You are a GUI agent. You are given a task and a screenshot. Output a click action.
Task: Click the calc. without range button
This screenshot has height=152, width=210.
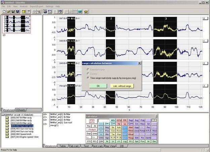click(x=122, y=86)
